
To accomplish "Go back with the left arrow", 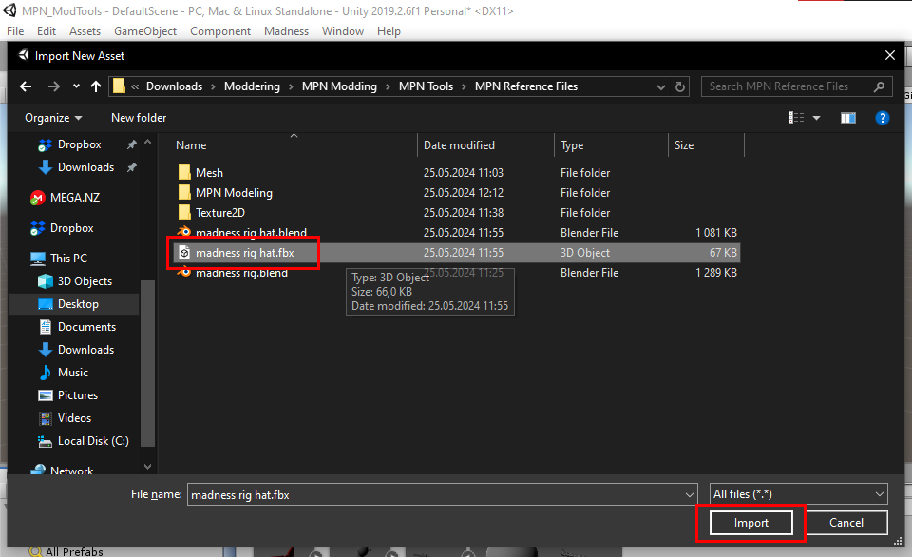I will pos(26,86).
